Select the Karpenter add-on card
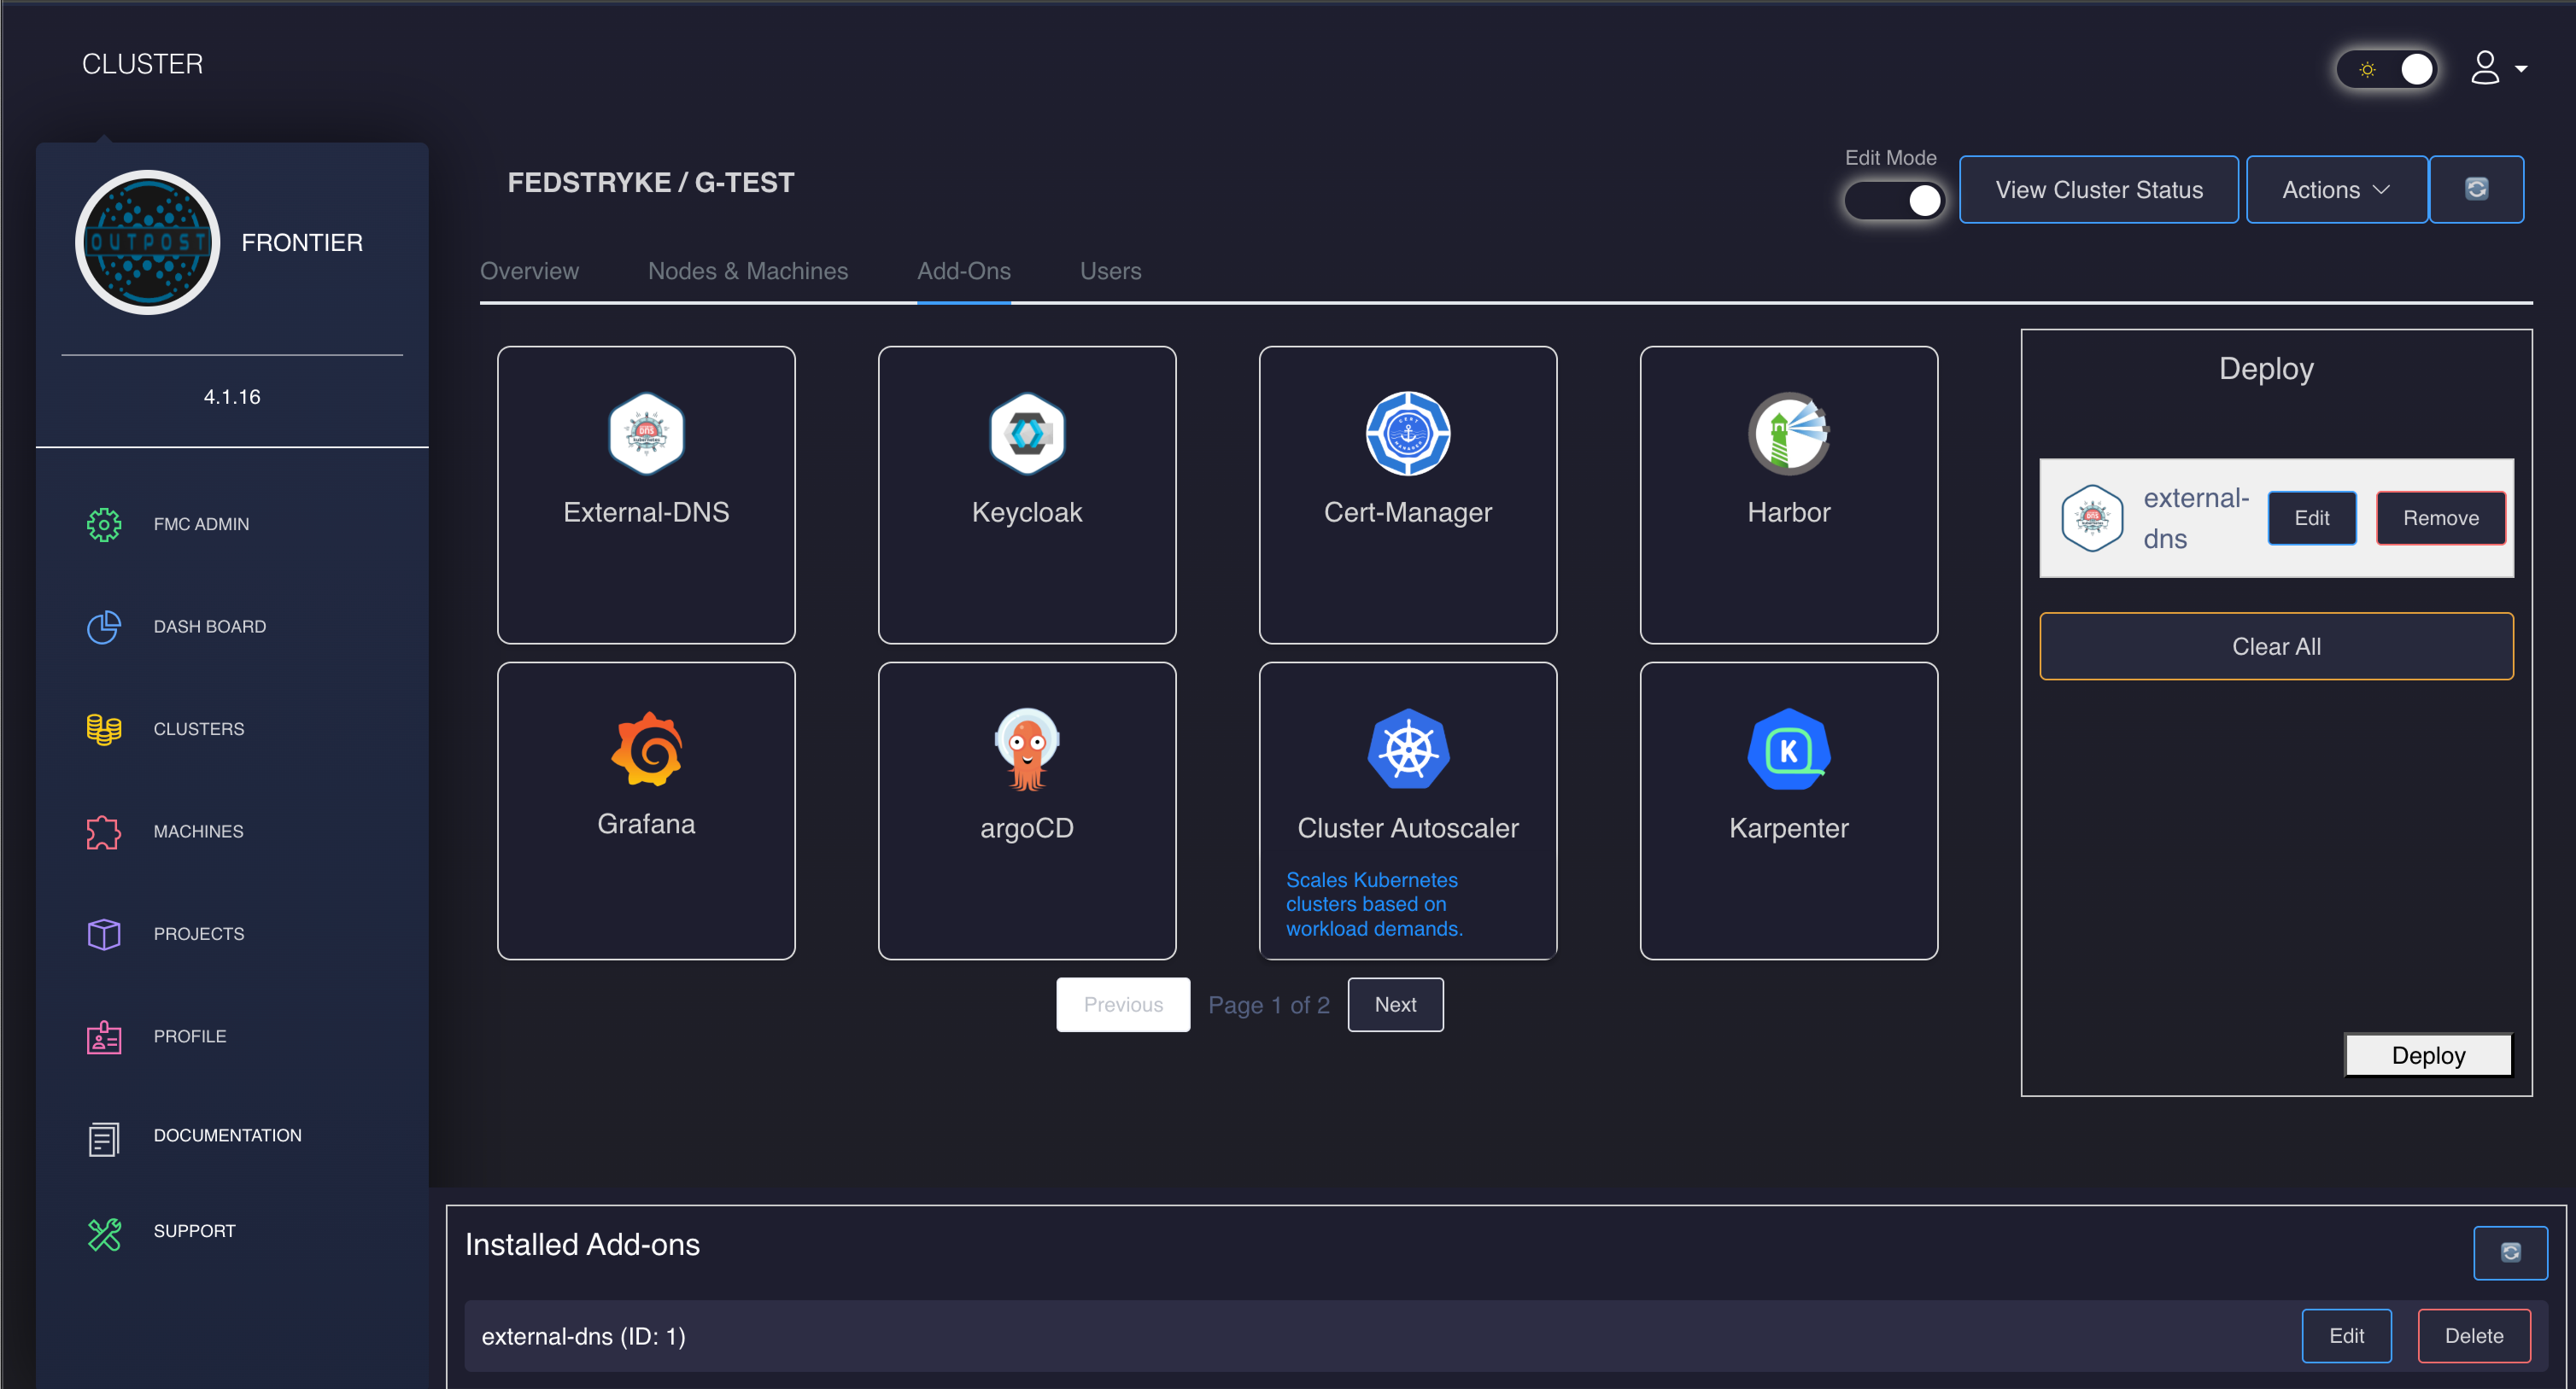 [x=1788, y=810]
